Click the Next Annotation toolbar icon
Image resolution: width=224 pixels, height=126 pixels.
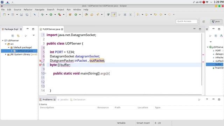click(x=138, y=15)
